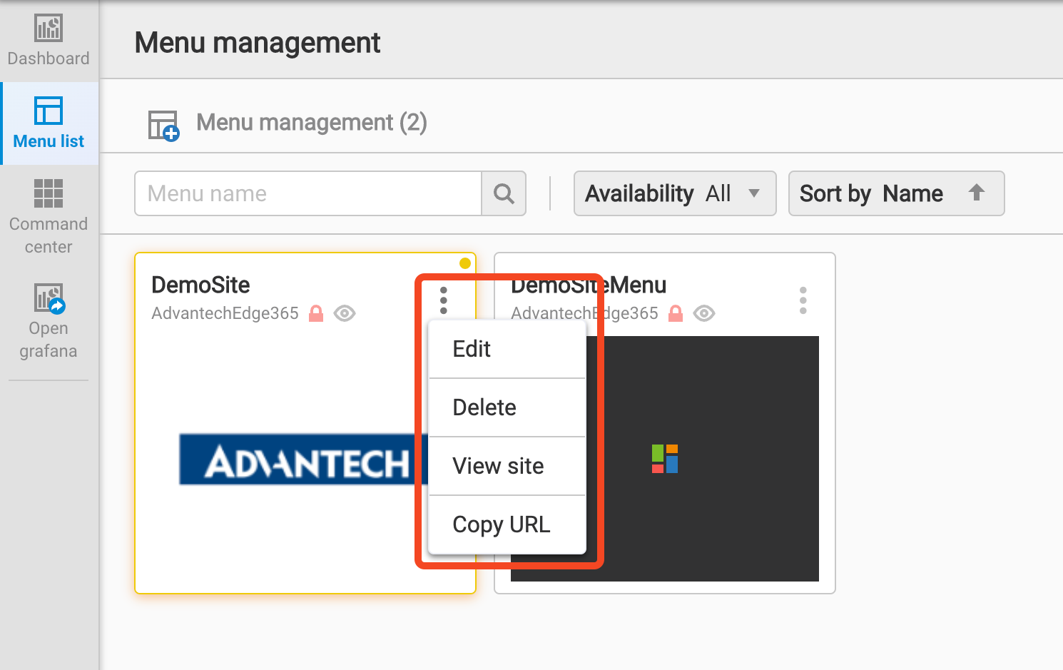Open the Sort by Name dropdown
Screen dimensions: 1063x670
coord(872,193)
